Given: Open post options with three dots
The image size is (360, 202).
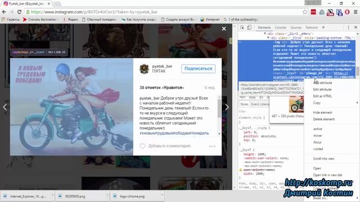Looking at the screenshot, I should point(212,146).
